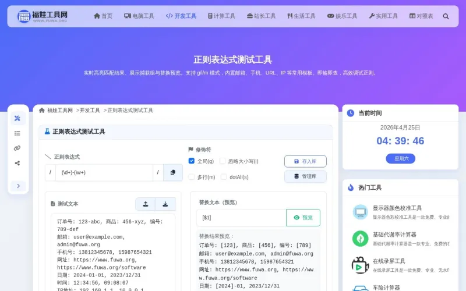Open the 计算工具 menu

point(221,16)
